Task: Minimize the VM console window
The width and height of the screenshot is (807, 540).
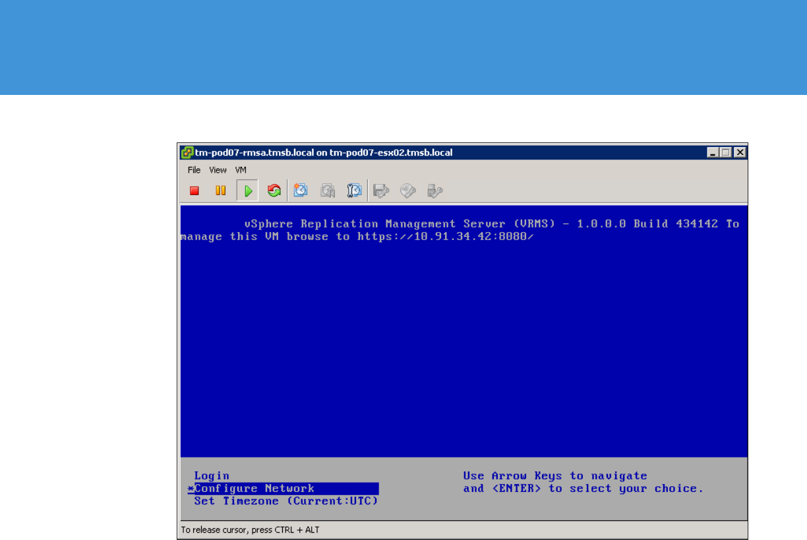Action: (x=714, y=152)
